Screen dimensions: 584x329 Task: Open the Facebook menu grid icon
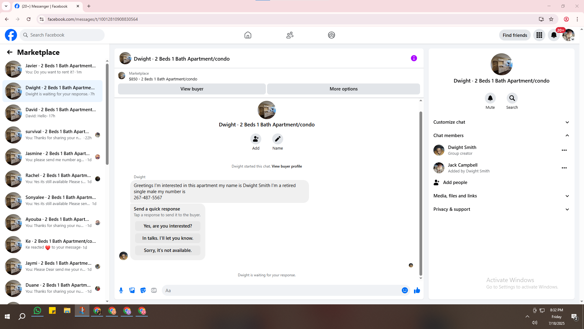click(539, 35)
